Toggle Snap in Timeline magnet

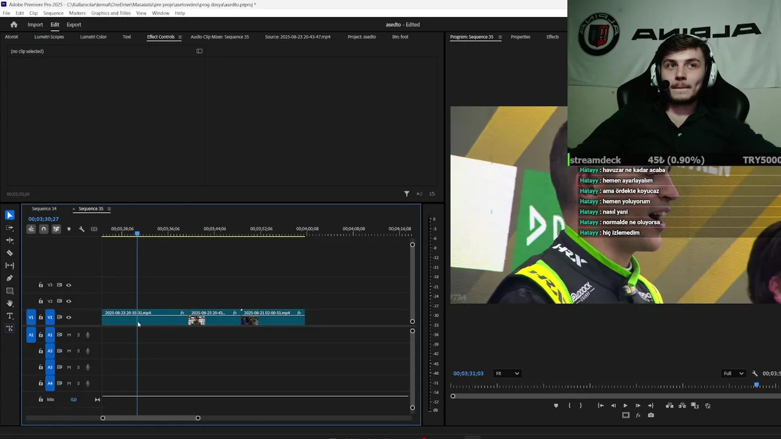click(43, 229)
